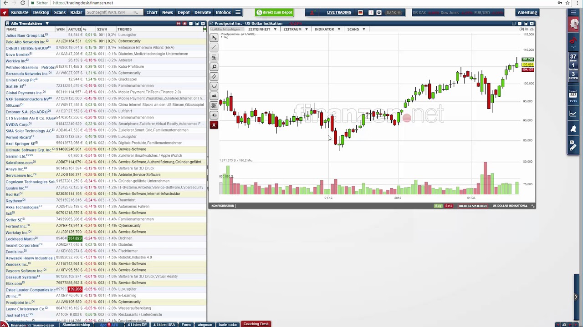Click the KONFIGURATION button
583x327 pixels.
coord(223,206)
